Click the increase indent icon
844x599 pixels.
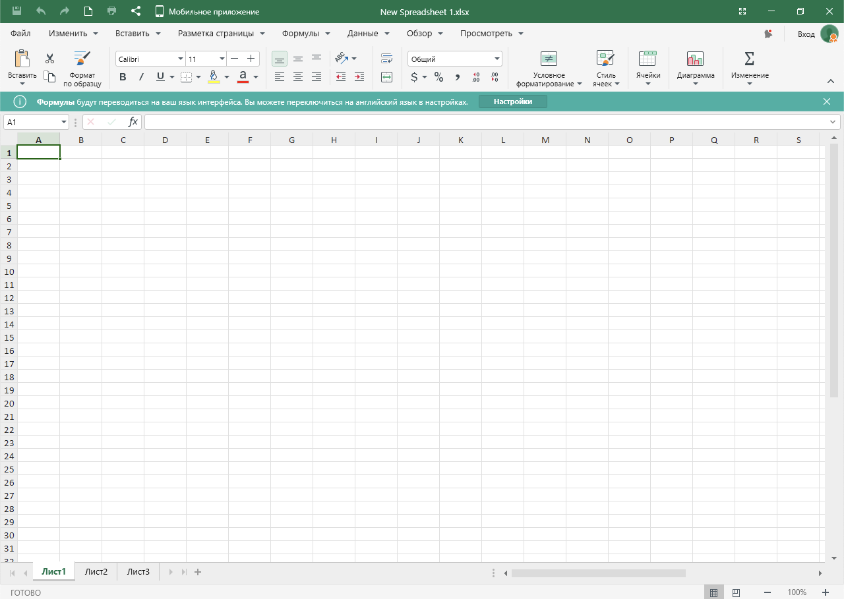pyautogui.click(x=359, y=77)
